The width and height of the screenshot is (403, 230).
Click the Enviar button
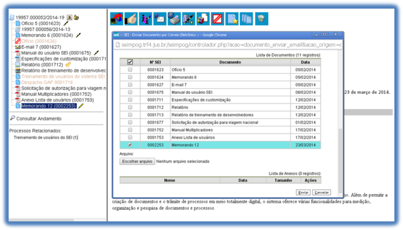(304, 192)
